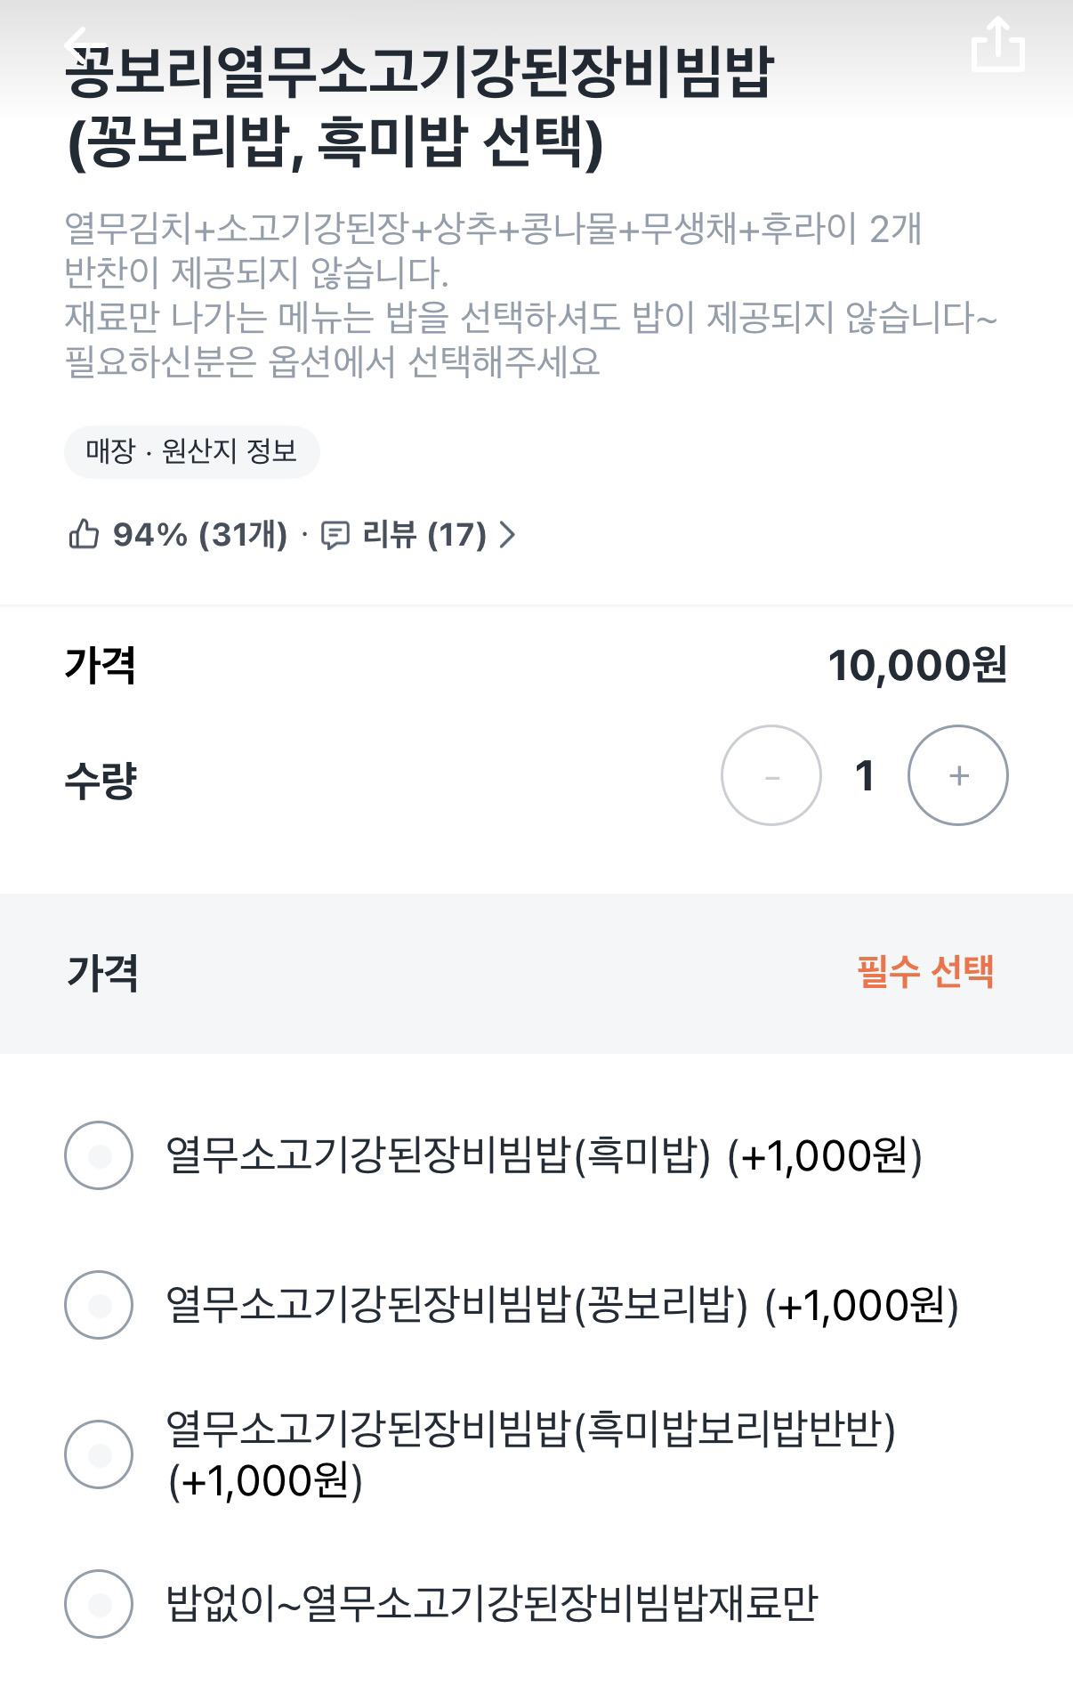
Task: Click the orange 필수 선택 label
Action: point(925,972)
